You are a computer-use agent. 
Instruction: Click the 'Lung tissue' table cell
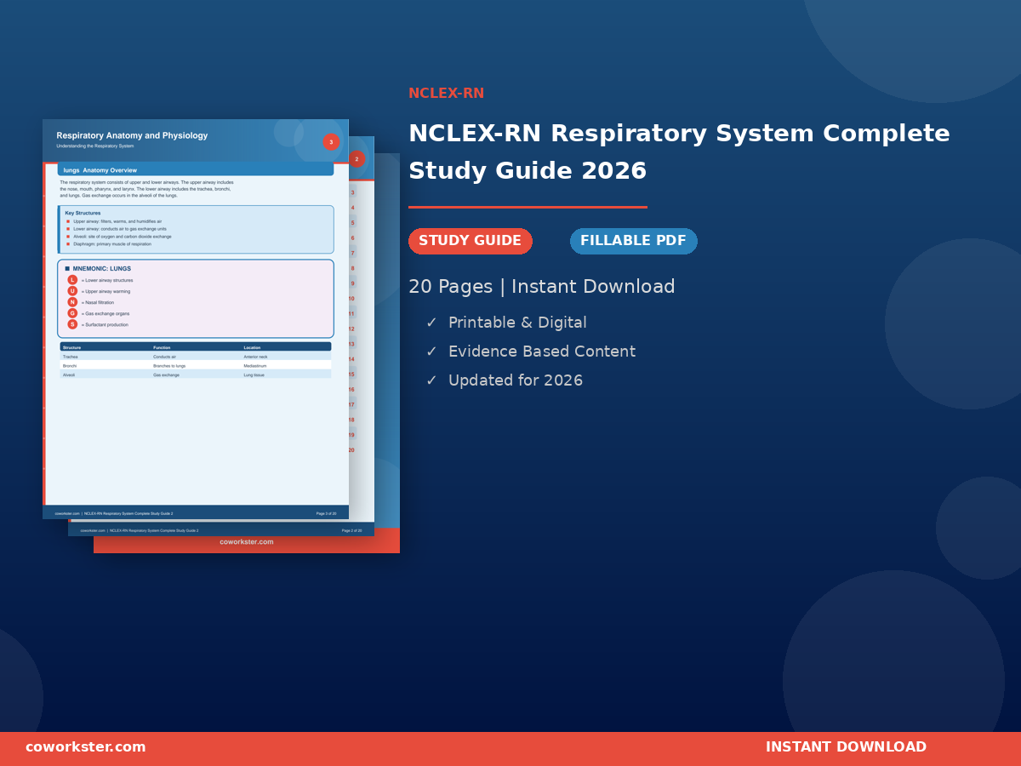254,374
